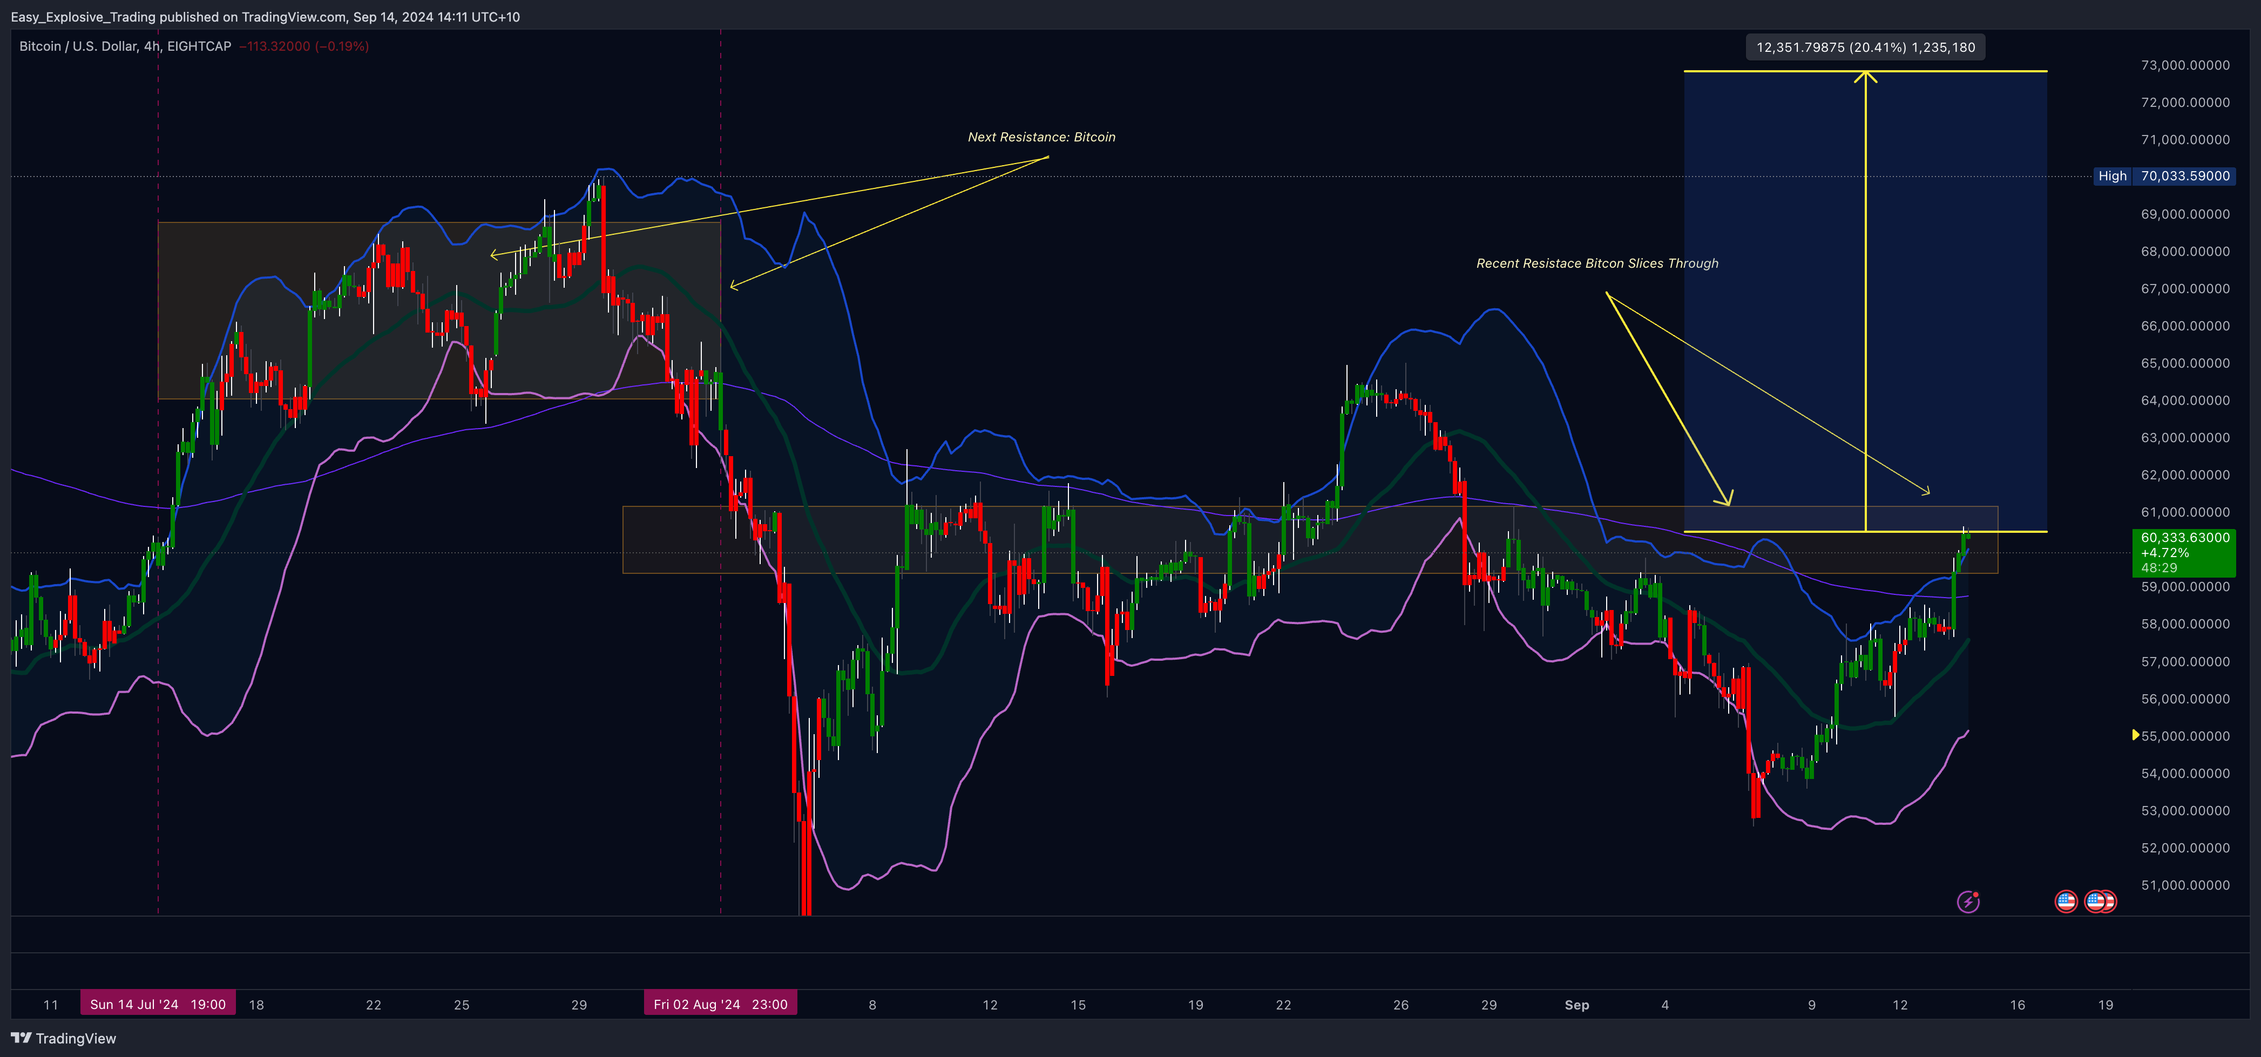
Task: Click the purple lightning bolt event icon
Action: (1968, 902)
